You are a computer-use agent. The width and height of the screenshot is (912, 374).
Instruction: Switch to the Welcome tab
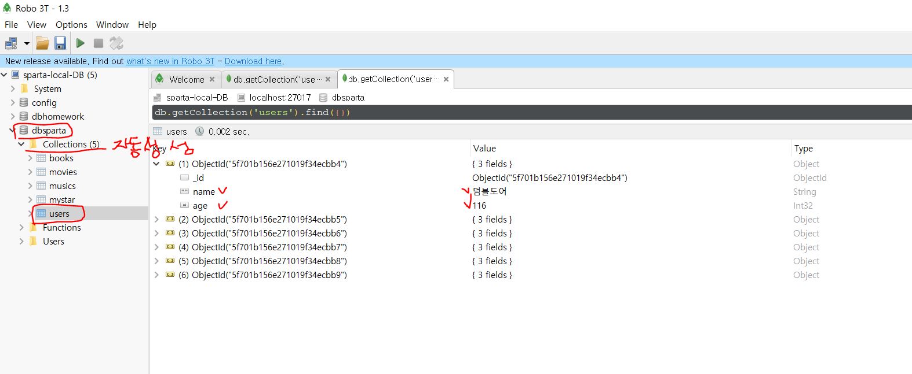187,79
